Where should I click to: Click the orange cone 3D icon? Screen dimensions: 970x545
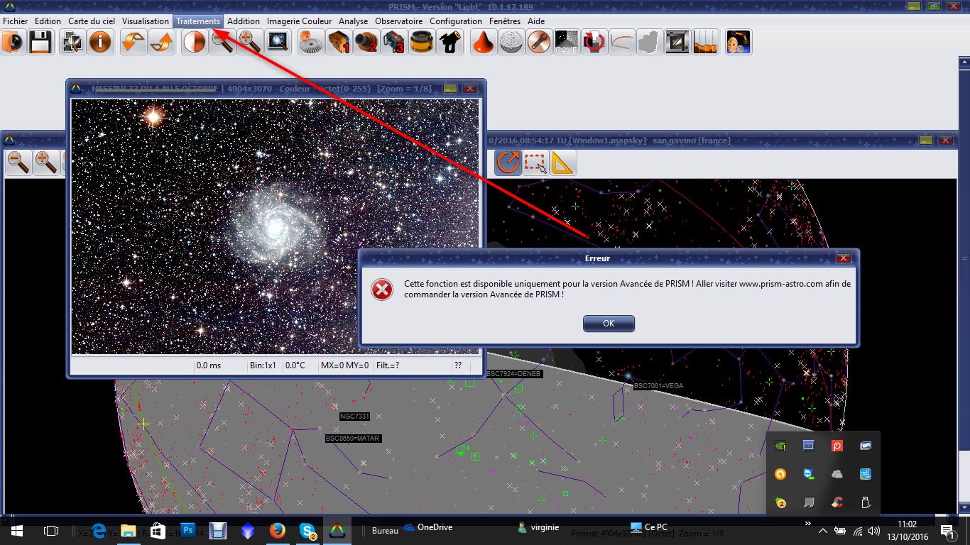tap(484, 43)
